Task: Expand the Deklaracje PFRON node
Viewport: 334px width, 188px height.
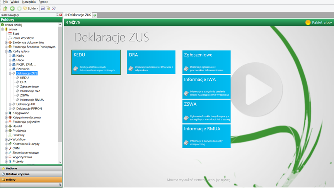Action: pyautogui.click(x=10, y=109)
